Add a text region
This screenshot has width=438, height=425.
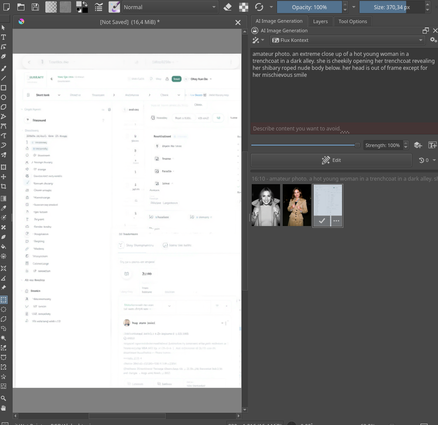click(x=432, y=145)
